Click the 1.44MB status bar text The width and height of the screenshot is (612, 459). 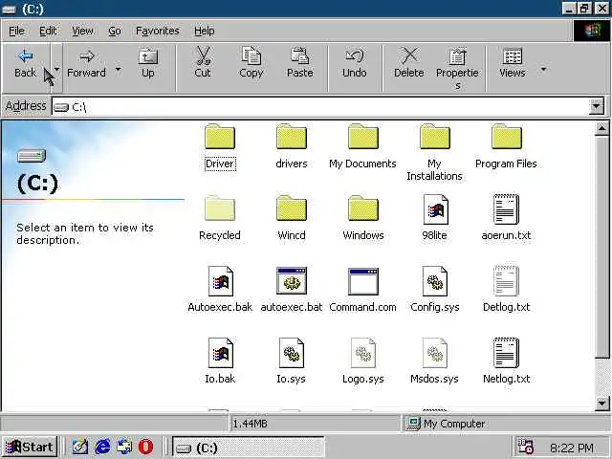[x=250, y=424]
